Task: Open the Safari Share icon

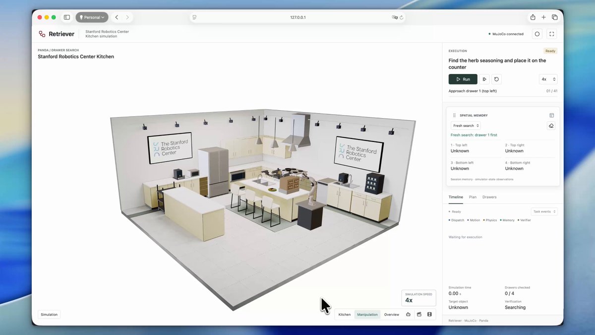Action: pyautogui.click(x=533, y=17)
